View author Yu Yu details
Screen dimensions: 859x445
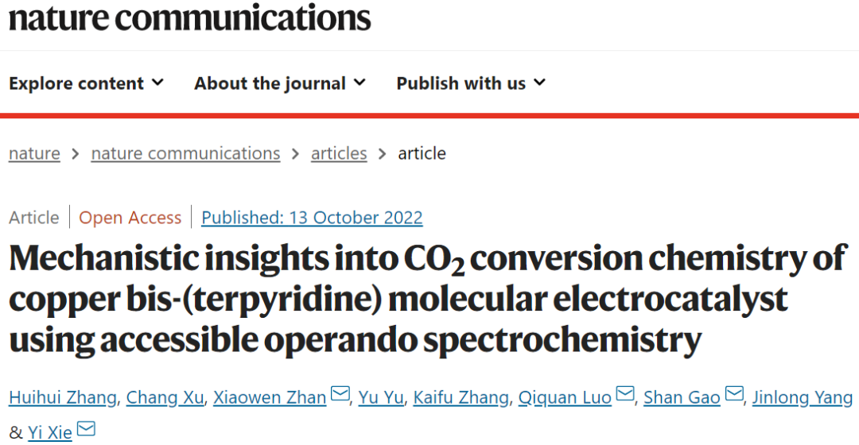pos(381,398)
